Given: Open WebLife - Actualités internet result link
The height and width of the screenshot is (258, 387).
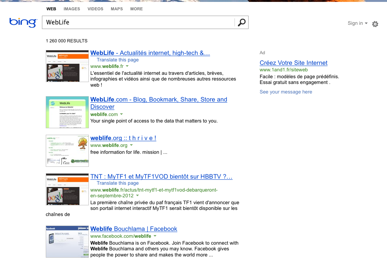Looking at the screenshot, I should coord(150,53).
